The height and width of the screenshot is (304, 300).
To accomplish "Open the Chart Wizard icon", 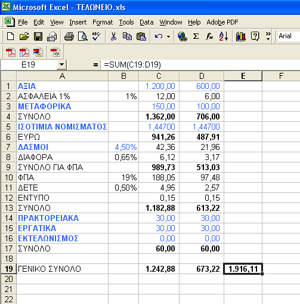I will click(241, 36).
